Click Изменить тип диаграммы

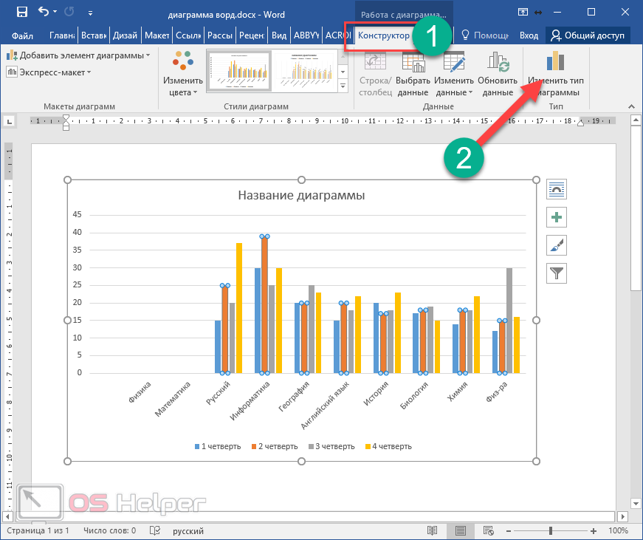[x=554, y=74]
